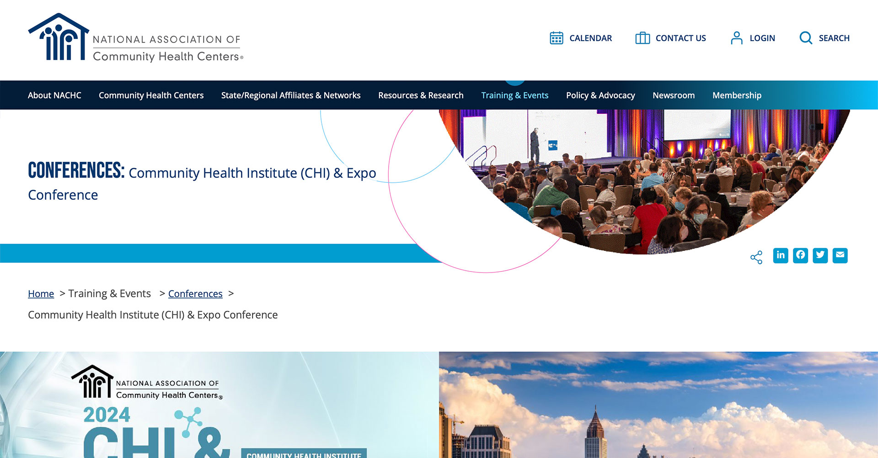This screenshot has width=878, height=458.
Task: Click the 2024 CHI & Expo banner
Action: point(219,405)
